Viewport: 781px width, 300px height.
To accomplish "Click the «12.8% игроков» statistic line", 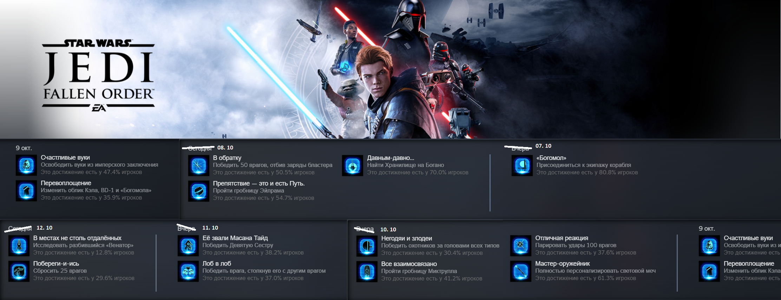I will coord(84,253).
